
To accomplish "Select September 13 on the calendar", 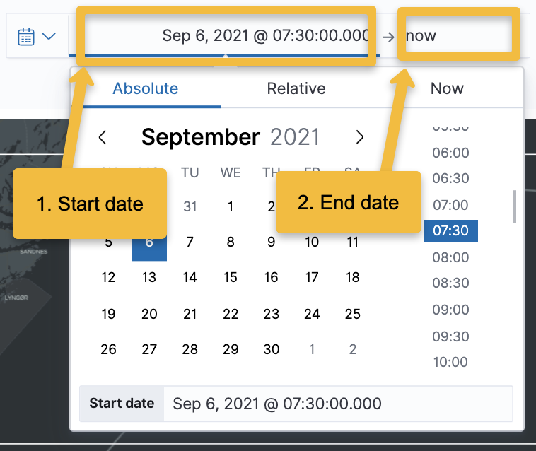I will point(149,277).
